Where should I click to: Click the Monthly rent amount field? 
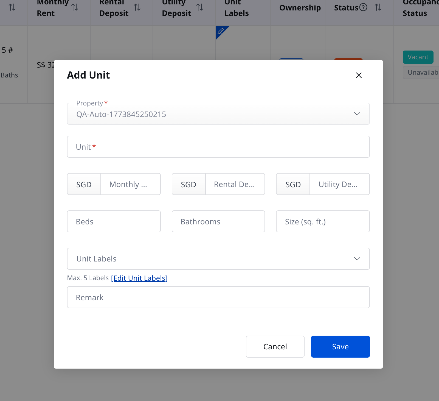pyautogui.click(x=131, y=184)
